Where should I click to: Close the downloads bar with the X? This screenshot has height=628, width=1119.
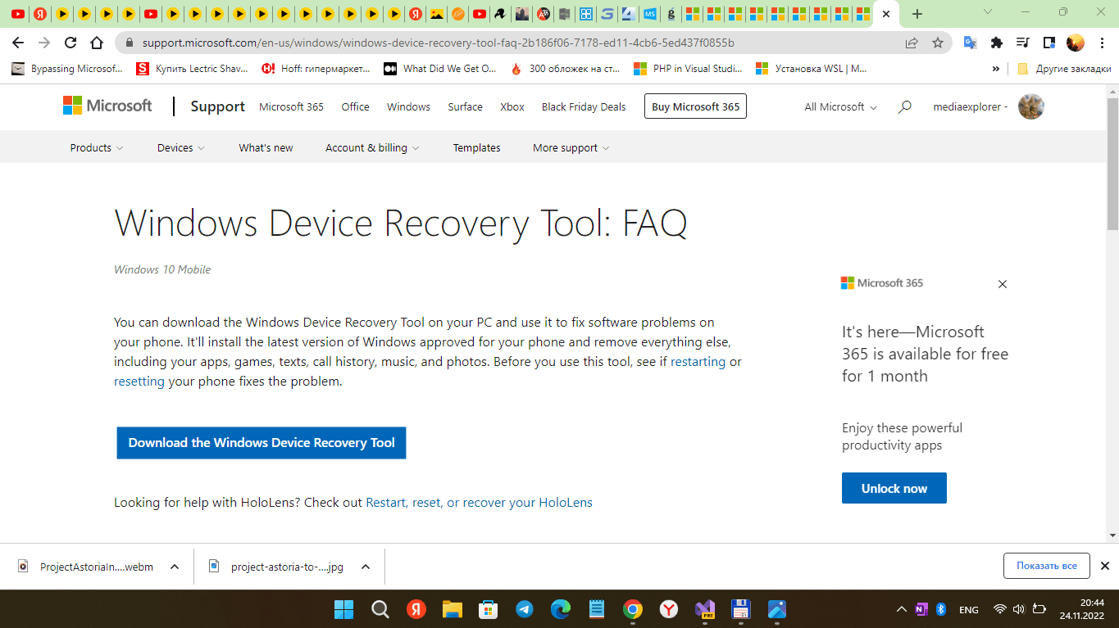click(1104, 566)
